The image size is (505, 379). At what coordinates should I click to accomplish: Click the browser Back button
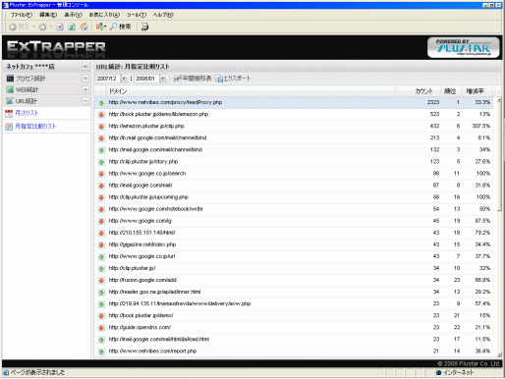19,27
